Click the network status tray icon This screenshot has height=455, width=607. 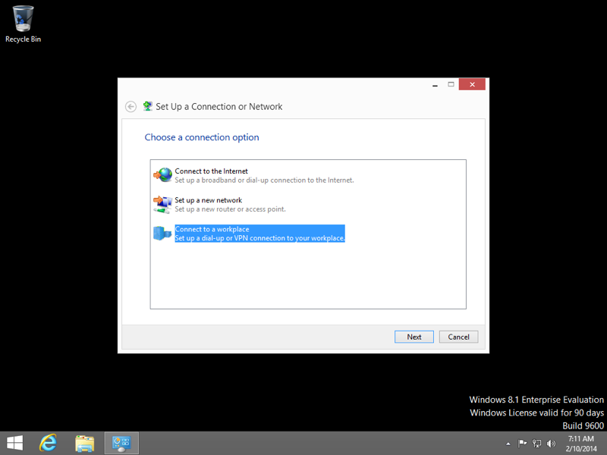(536, 444)
